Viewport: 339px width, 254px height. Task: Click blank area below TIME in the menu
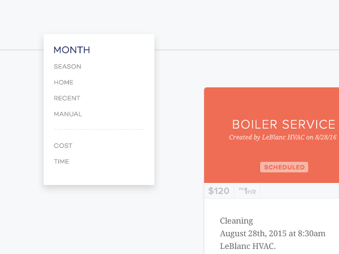click(x=99, y=175)
